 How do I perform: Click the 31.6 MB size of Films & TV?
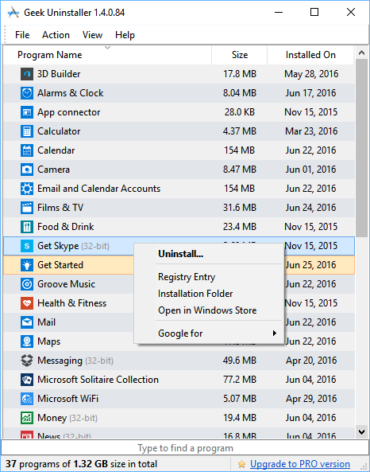pos(239,208)
